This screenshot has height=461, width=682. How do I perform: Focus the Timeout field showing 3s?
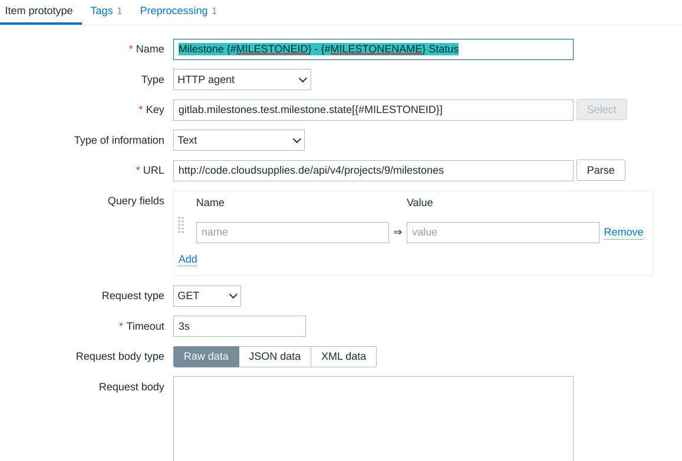tap(239, 326)
